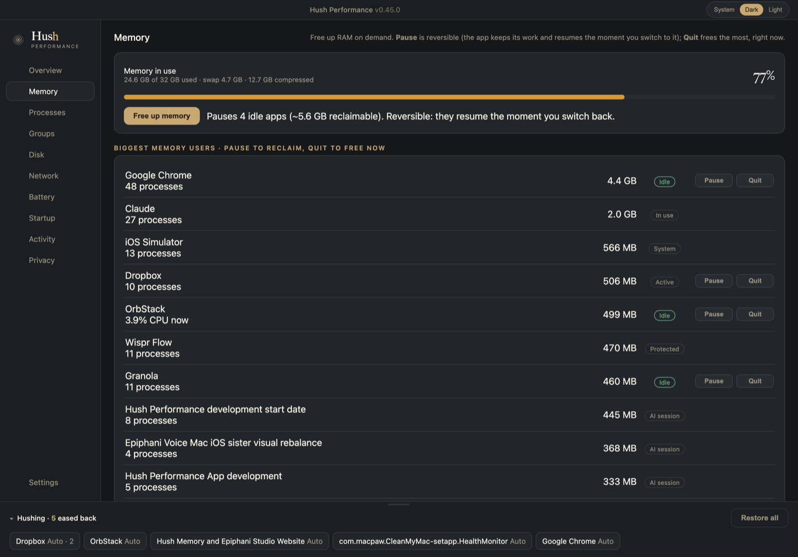Quit Google Chrome
The width and height of the screenshot is (798, 557).
point(755,180)
